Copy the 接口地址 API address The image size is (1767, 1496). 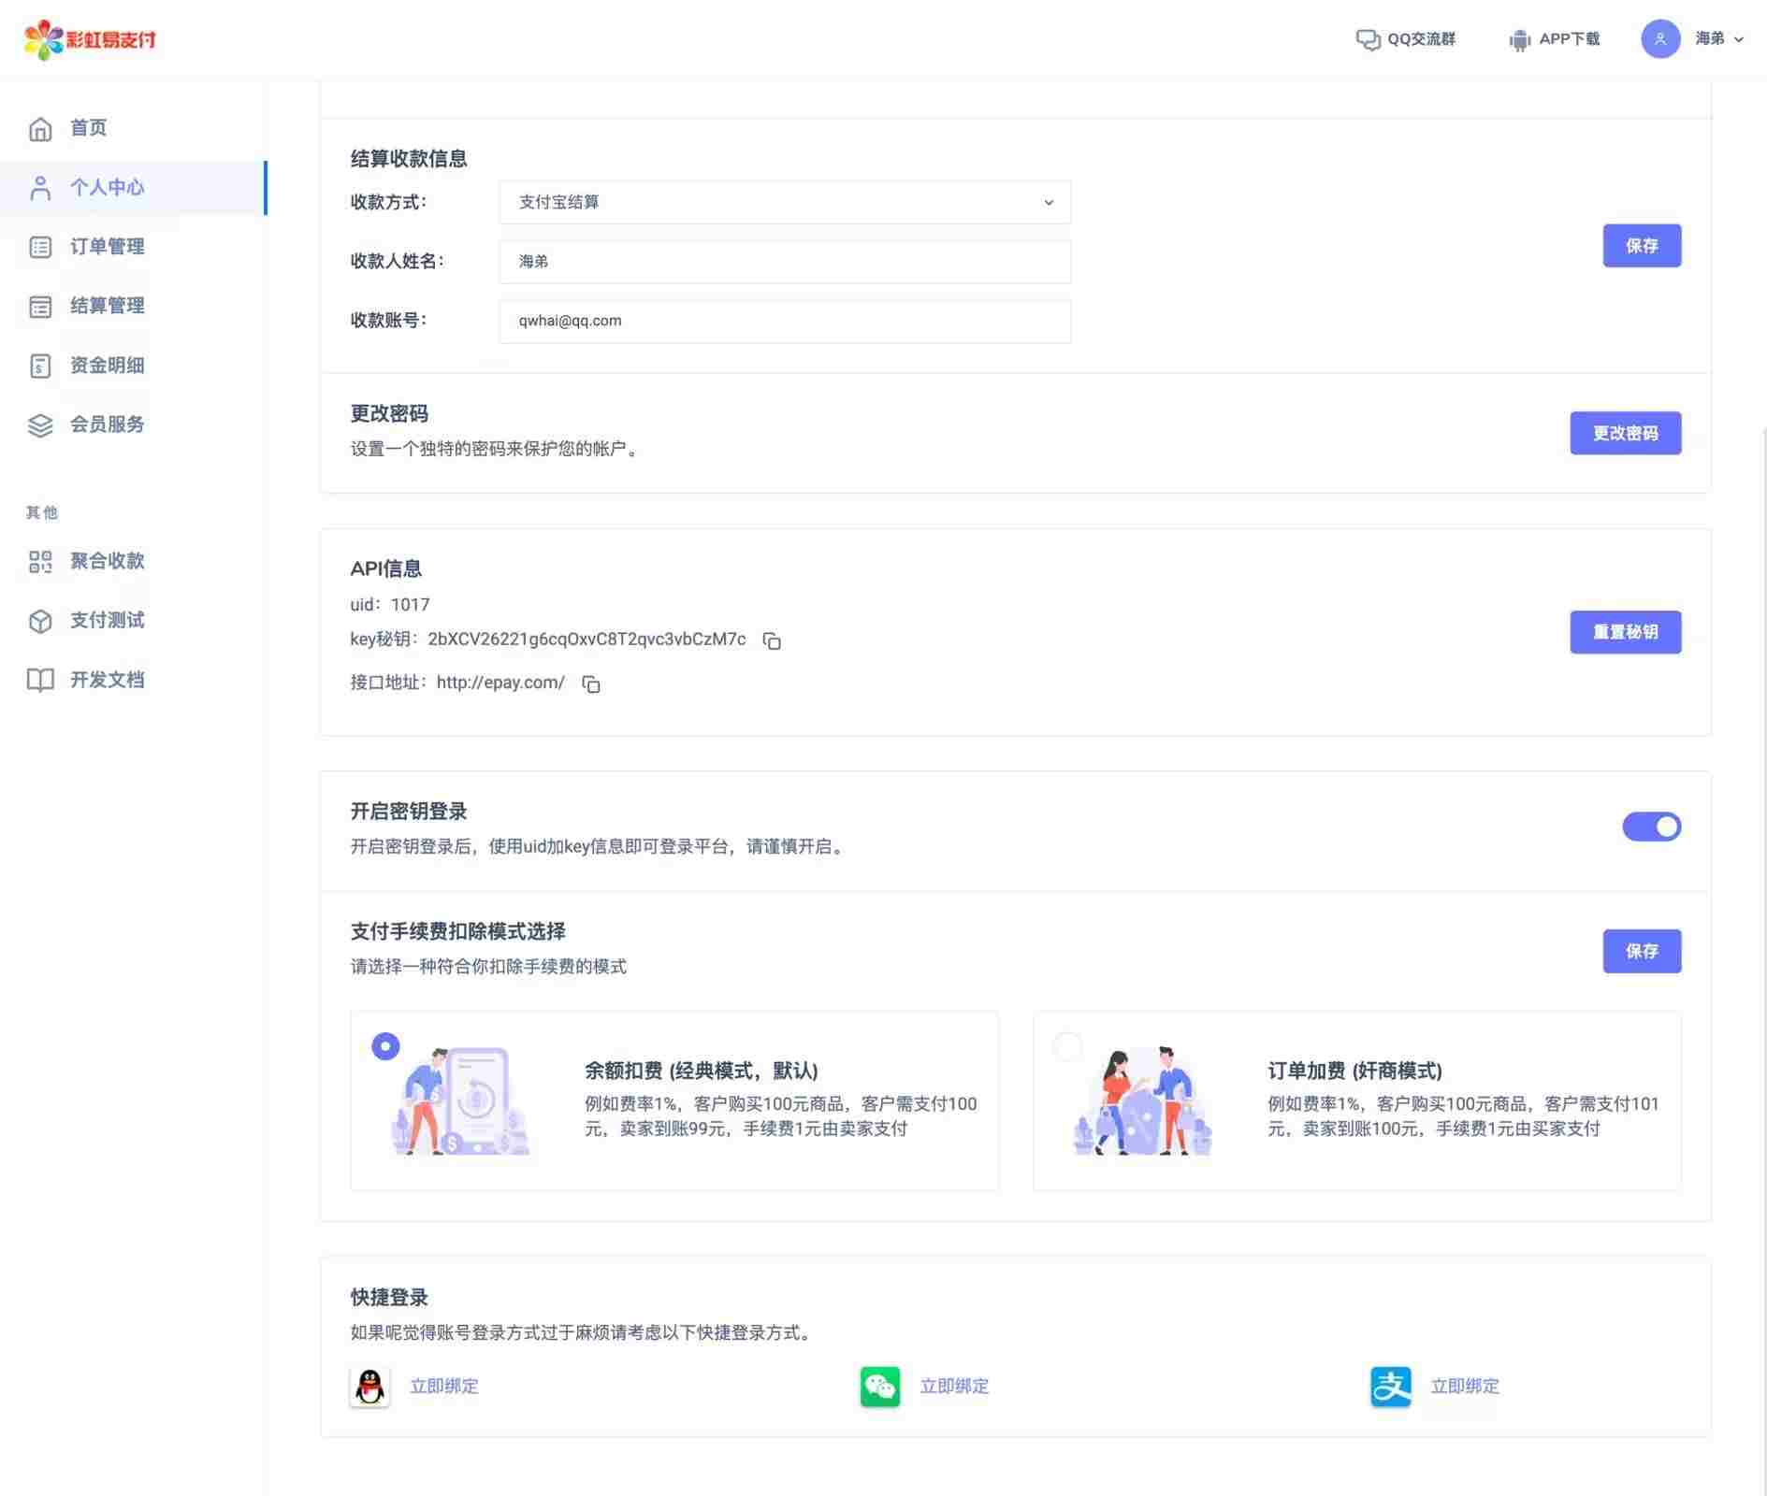[591, 683]
